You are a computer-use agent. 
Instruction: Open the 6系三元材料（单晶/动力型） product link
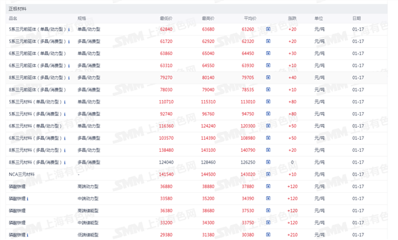[35, 126]
